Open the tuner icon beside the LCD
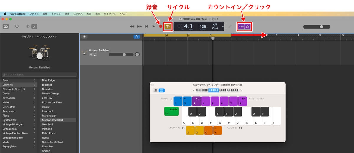 click(x=230, y=26)
